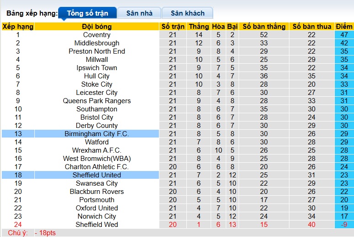Select Preston North End in table
This screenshot has height=237, width=354.
97,51
